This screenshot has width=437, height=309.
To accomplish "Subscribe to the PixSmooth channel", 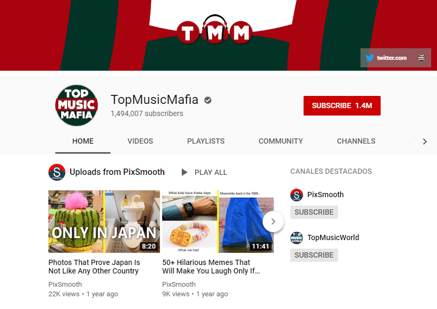I will (x=314, y=212).
